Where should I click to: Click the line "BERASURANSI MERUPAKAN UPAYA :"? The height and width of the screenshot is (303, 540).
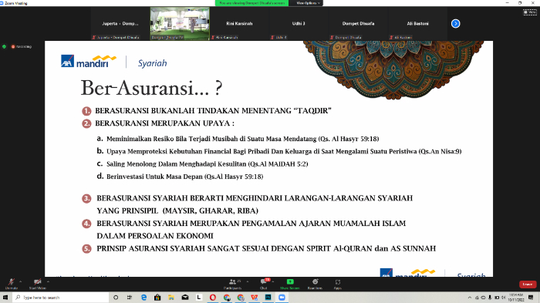point(164,123)
